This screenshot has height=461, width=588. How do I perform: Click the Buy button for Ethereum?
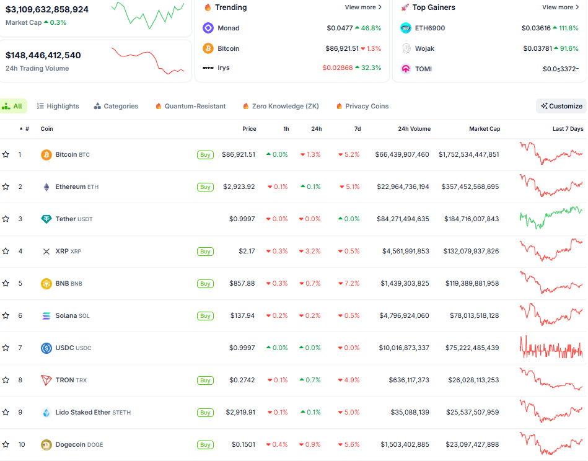tap(205, 187)
